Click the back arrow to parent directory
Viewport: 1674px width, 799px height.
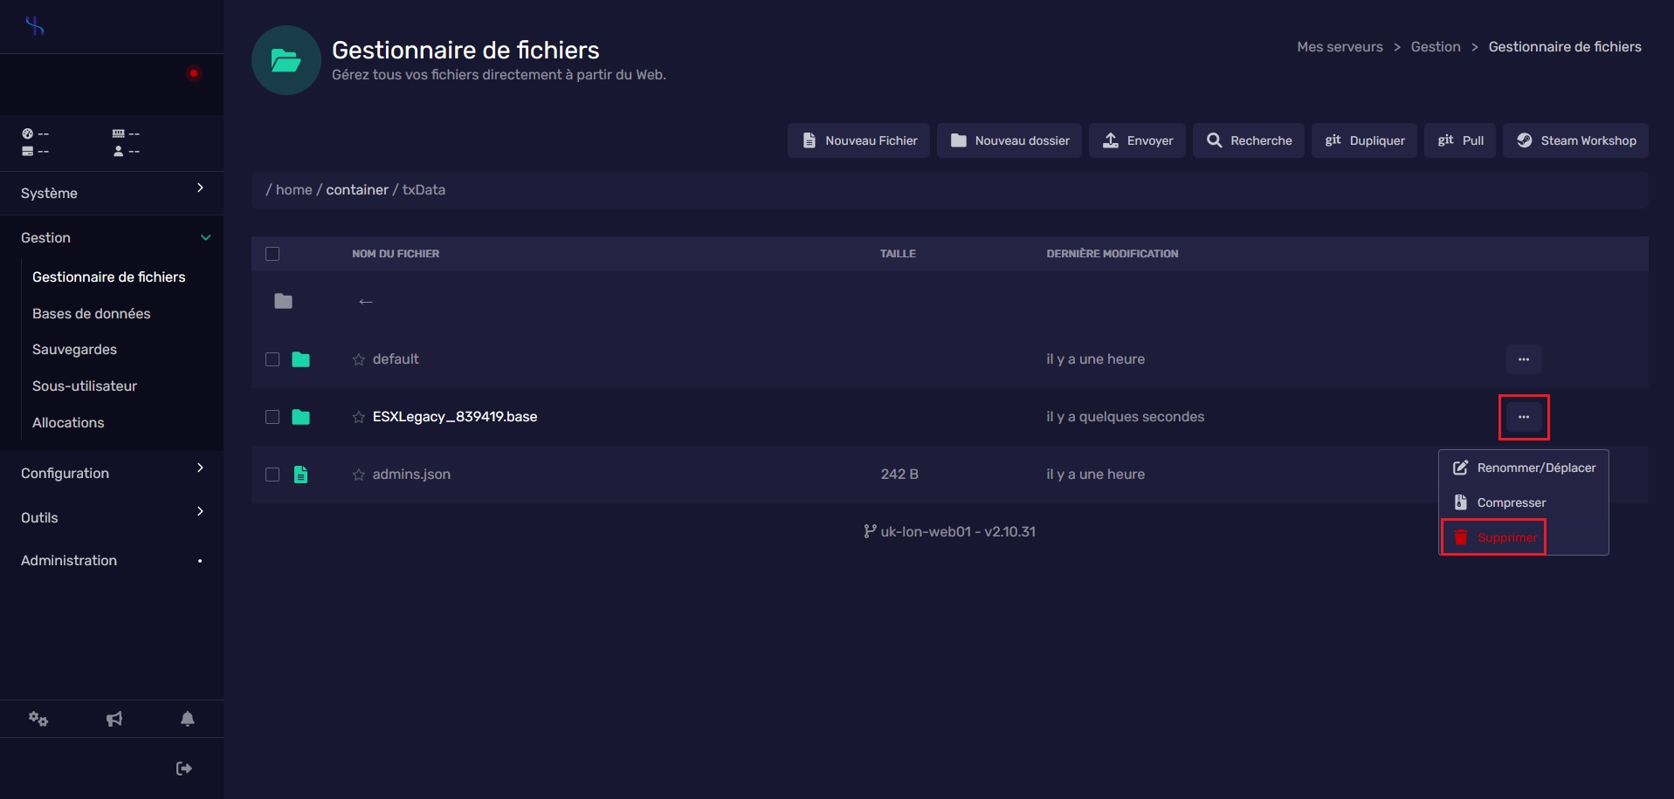click(366, 302)
